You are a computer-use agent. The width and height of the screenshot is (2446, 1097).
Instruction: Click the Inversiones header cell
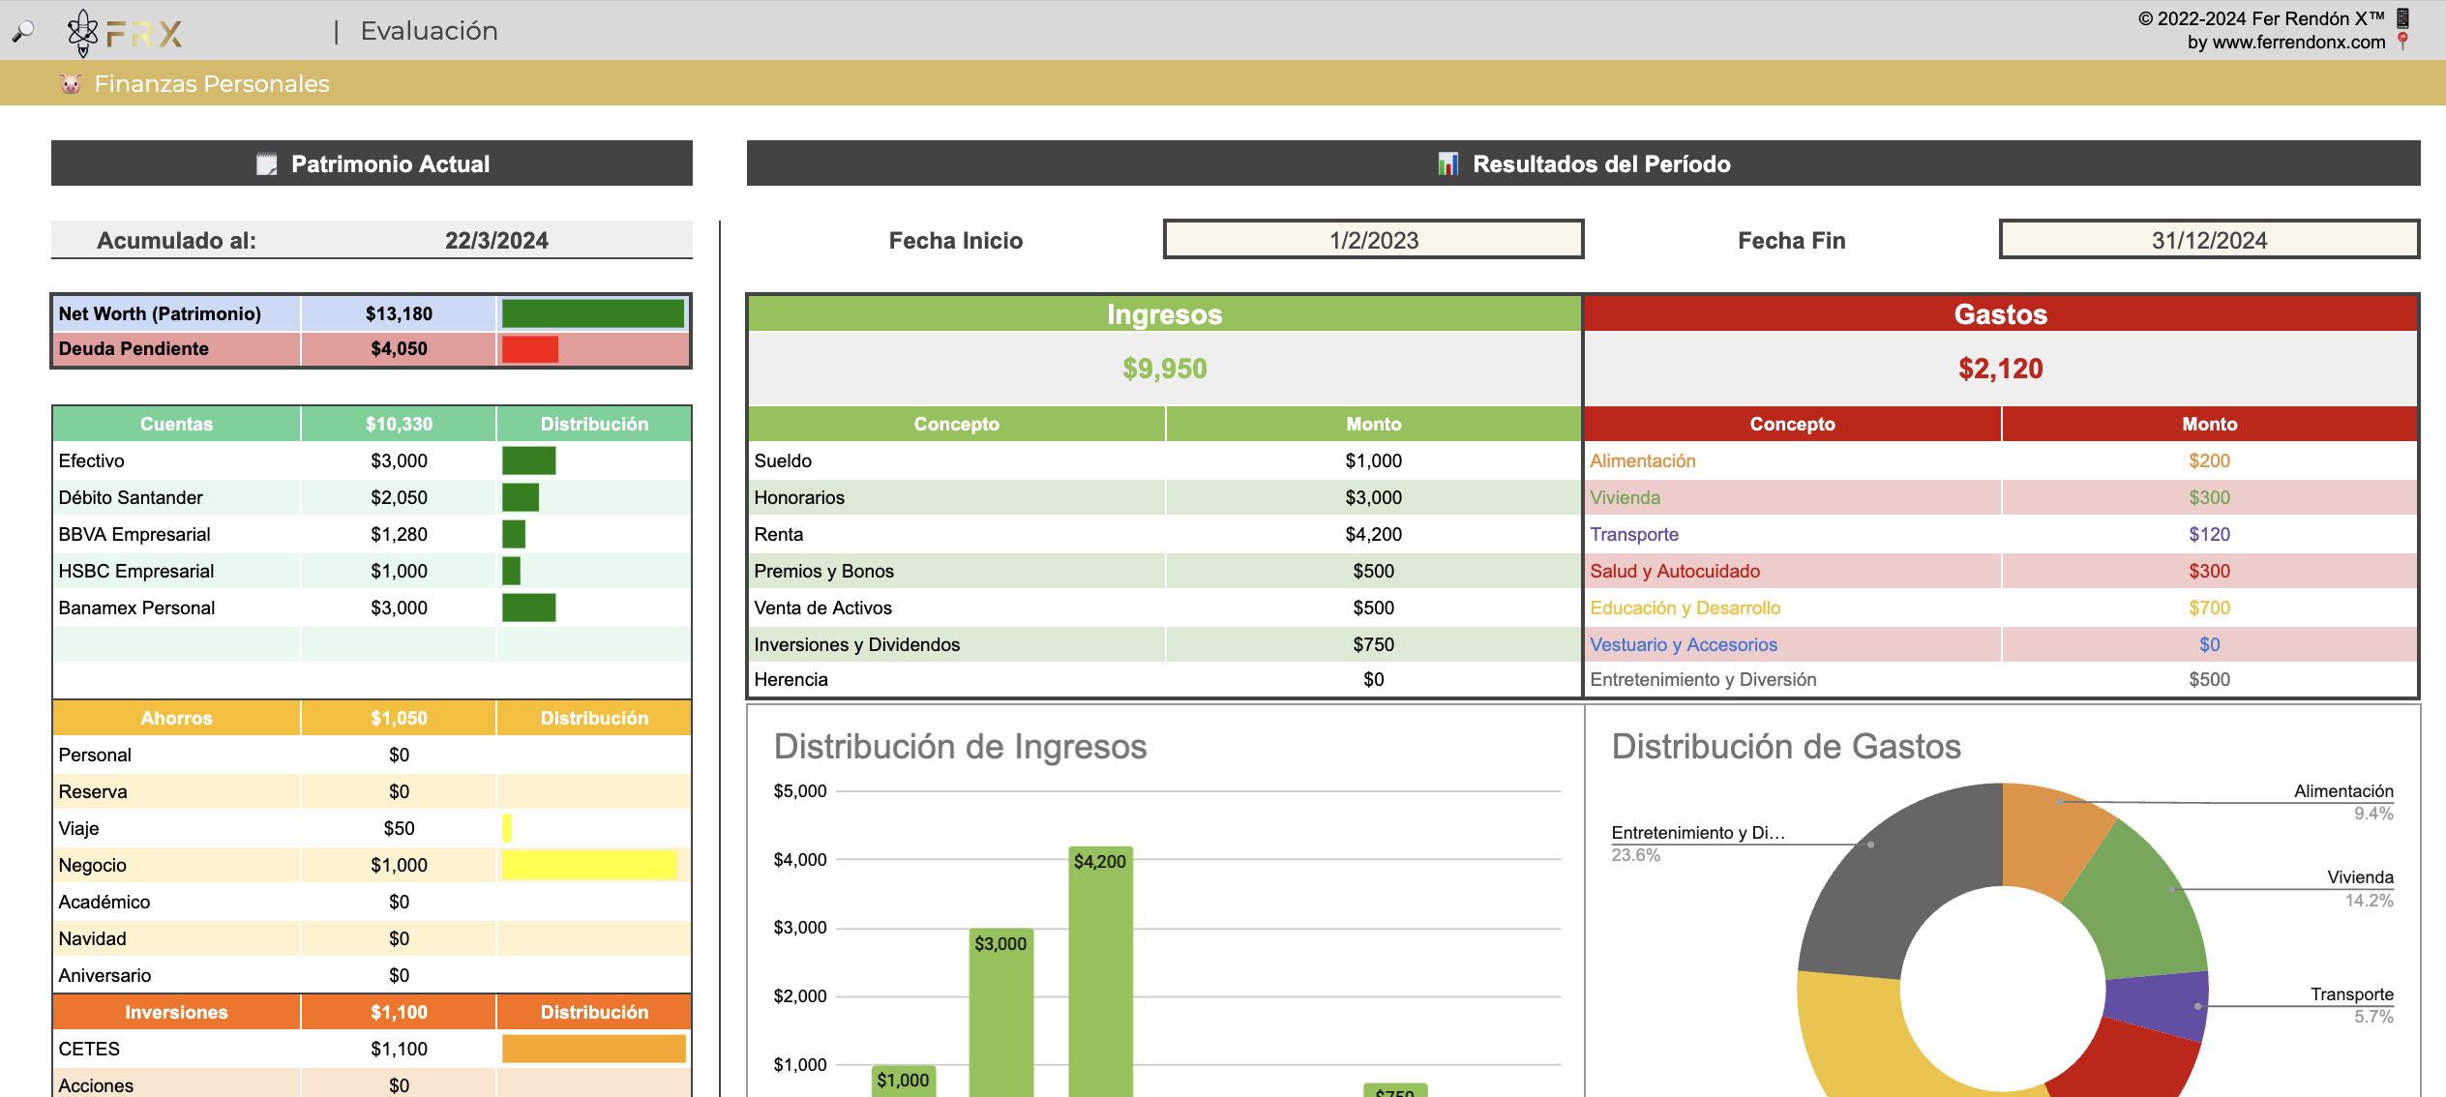tap(176, 1012)
